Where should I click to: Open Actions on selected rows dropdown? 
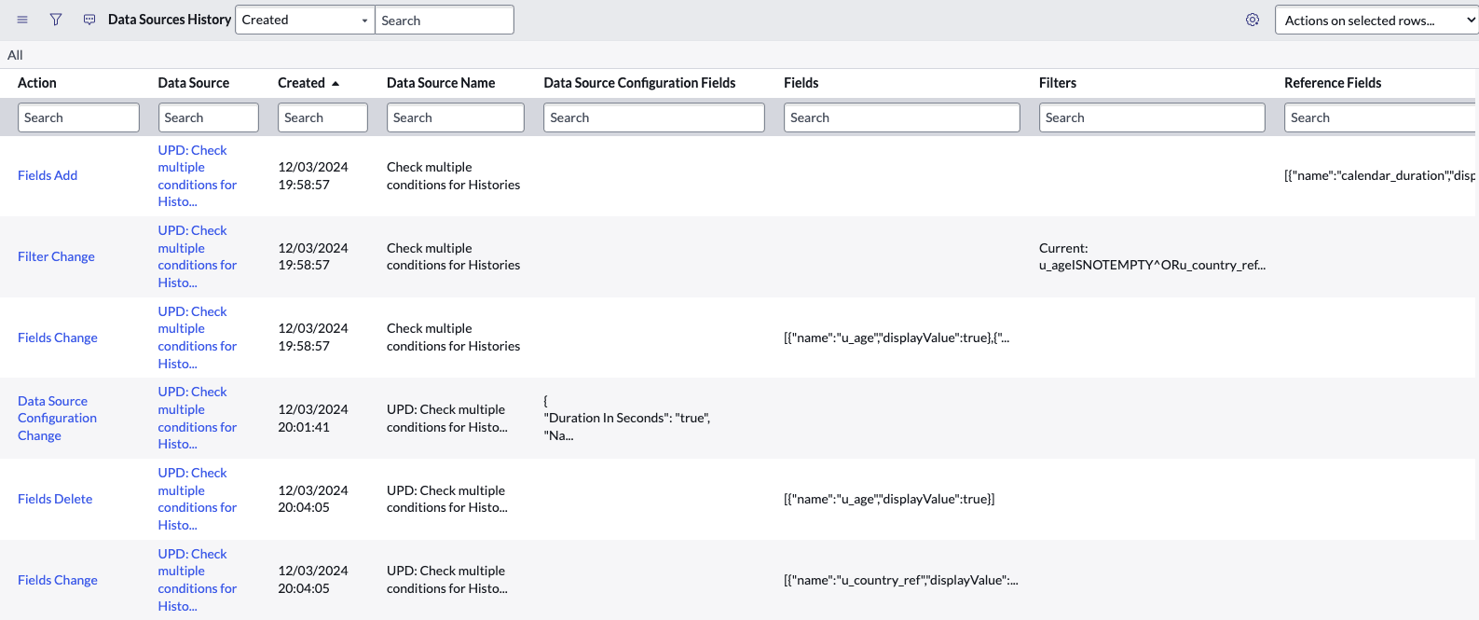[1375, 21]
